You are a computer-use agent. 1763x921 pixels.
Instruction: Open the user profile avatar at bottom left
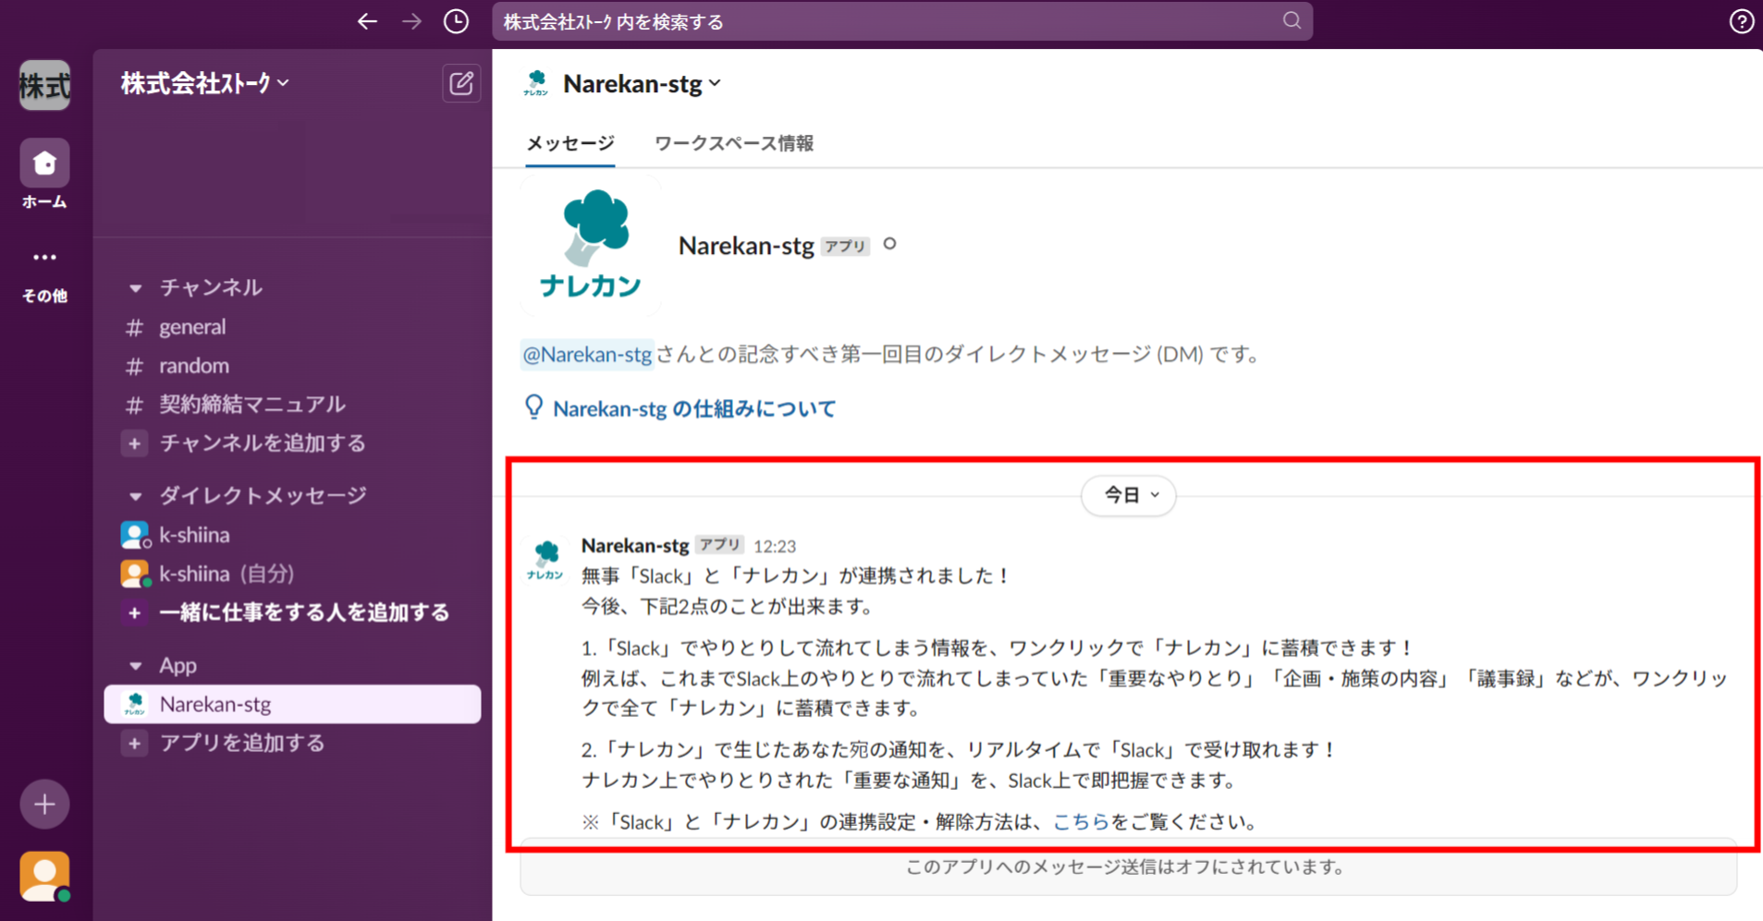44,876
